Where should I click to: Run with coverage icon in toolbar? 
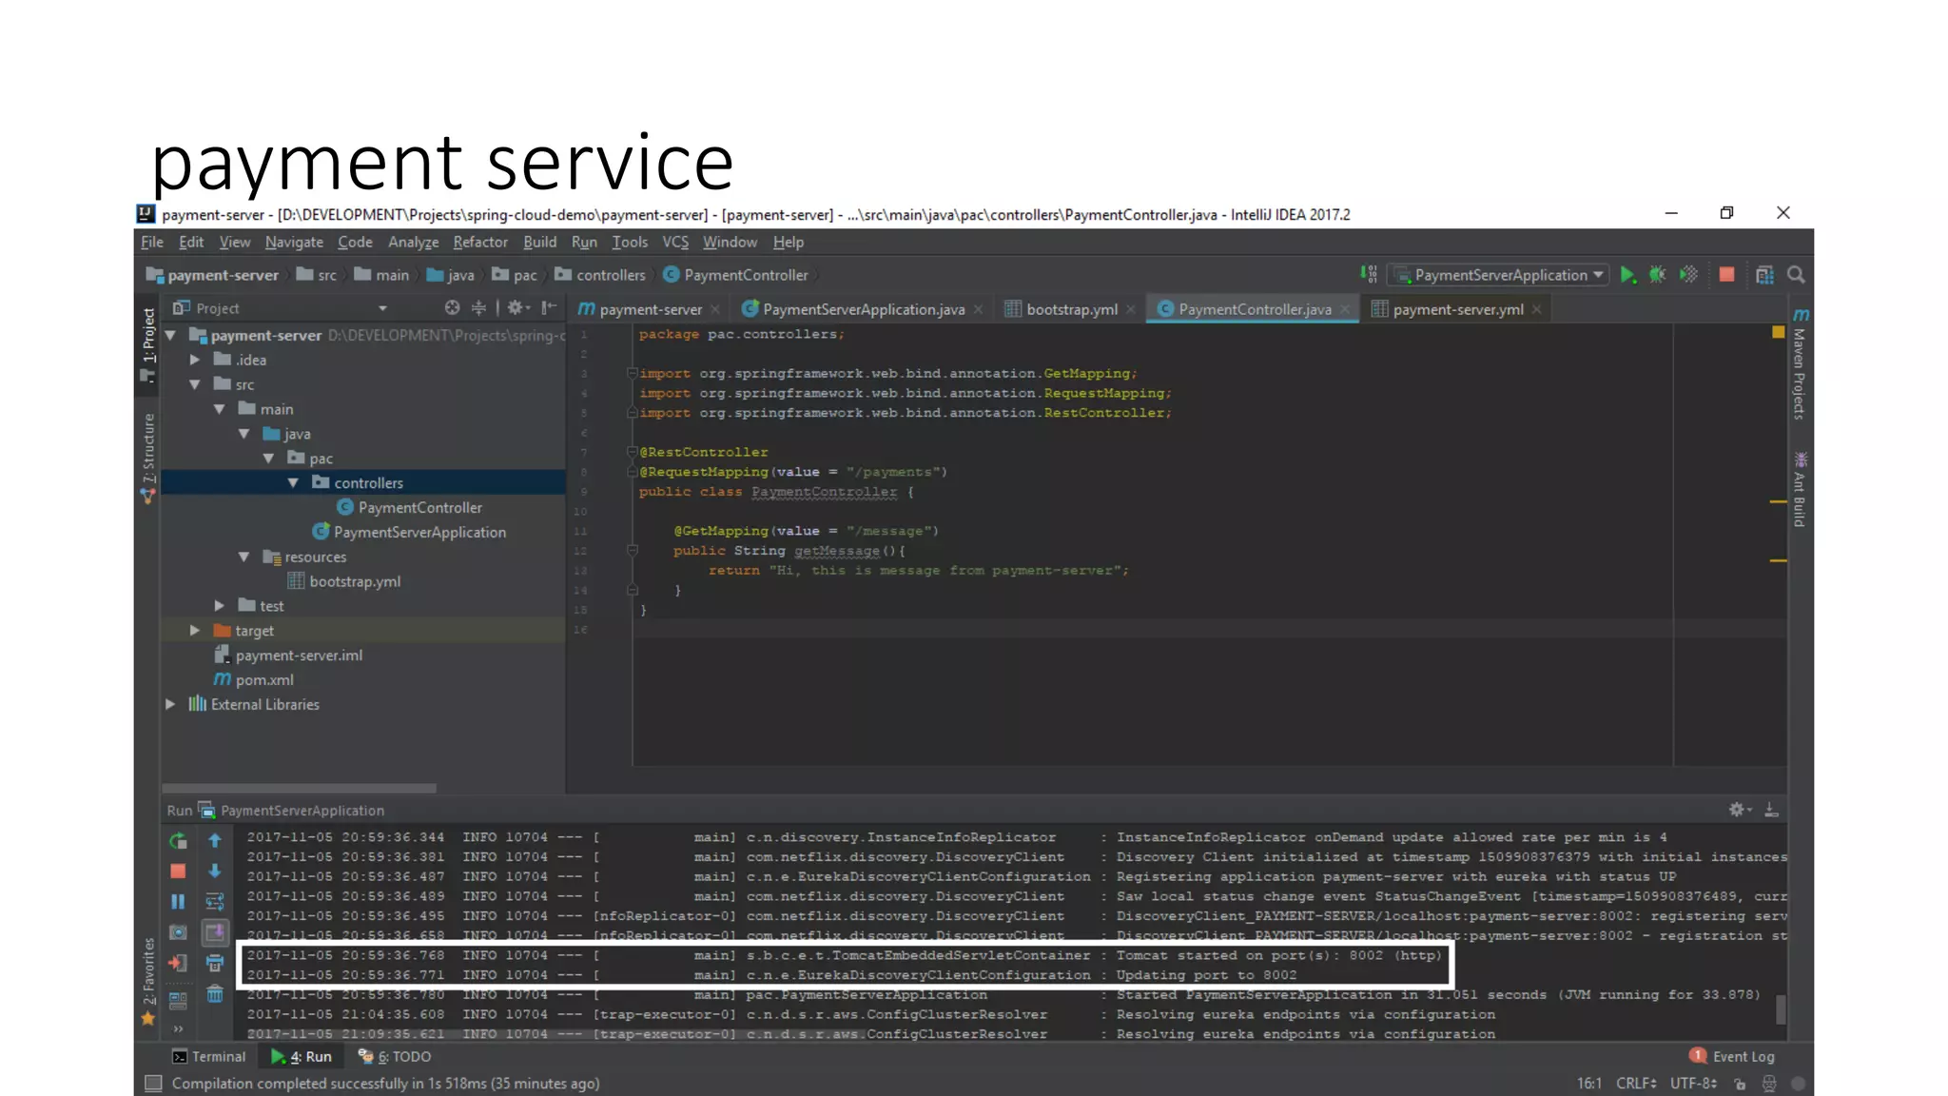(1689, 275)
